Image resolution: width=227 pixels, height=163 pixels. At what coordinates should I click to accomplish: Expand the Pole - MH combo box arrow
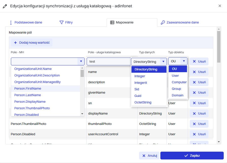click(81, 61)
